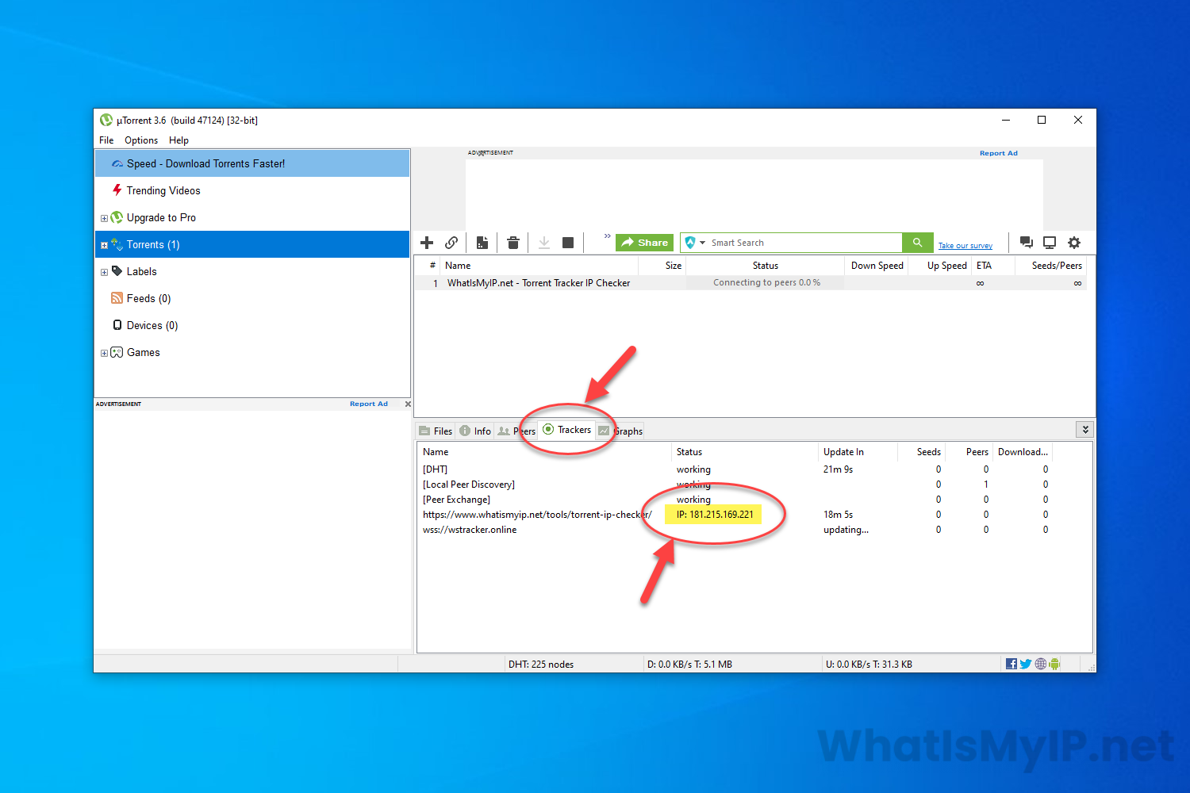Click the Labels tag icon

tap(117, 271)
